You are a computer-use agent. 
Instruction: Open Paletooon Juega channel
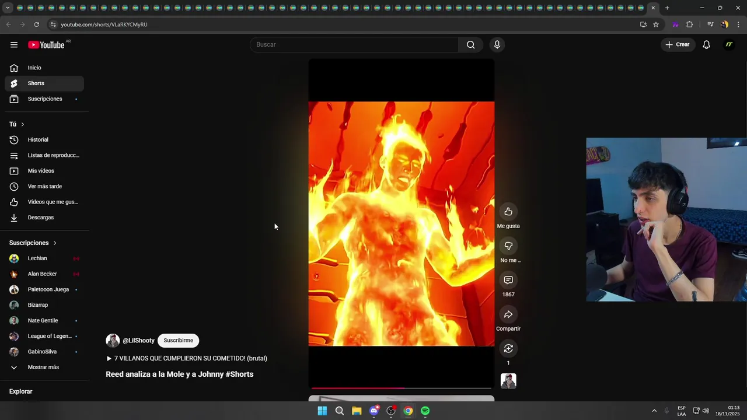tap(44, 289)
